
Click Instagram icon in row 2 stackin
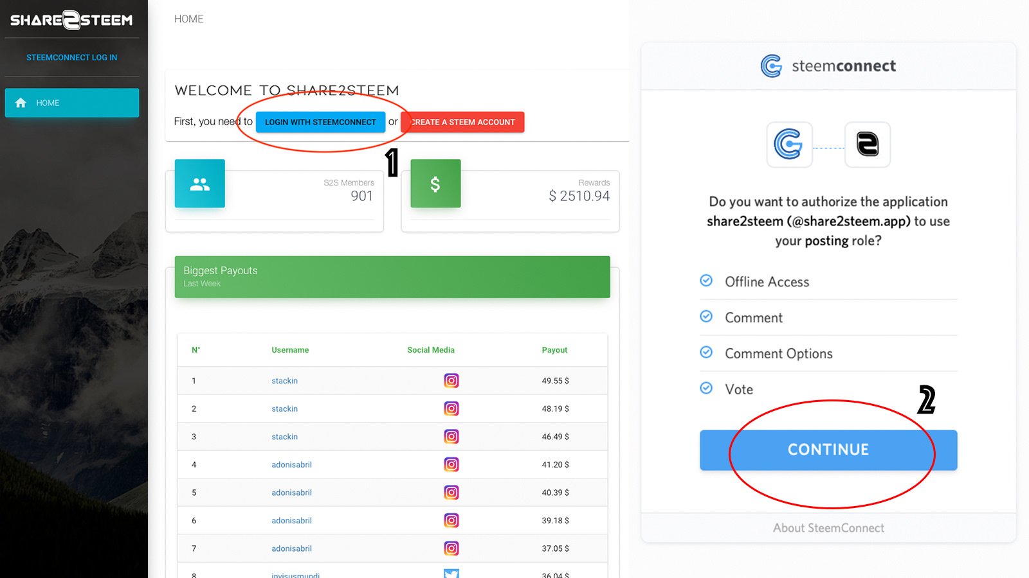(451, 408)
